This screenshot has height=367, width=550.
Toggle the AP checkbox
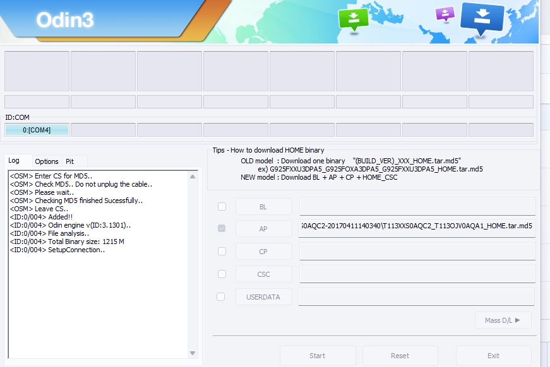pyautogui.click(x=222, y=228)
